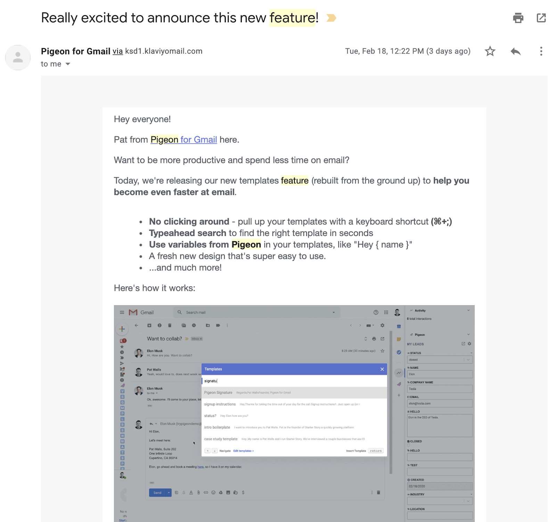
Task: Click the sender name "Pigeon for Gmail"
Action: (x=76, y=51)
